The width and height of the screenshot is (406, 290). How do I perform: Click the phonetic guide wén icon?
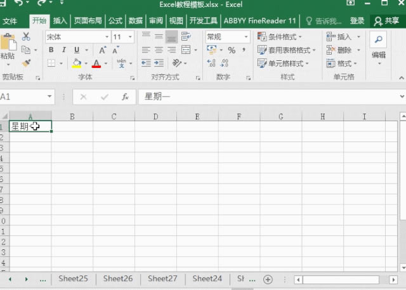coord(121,63)
